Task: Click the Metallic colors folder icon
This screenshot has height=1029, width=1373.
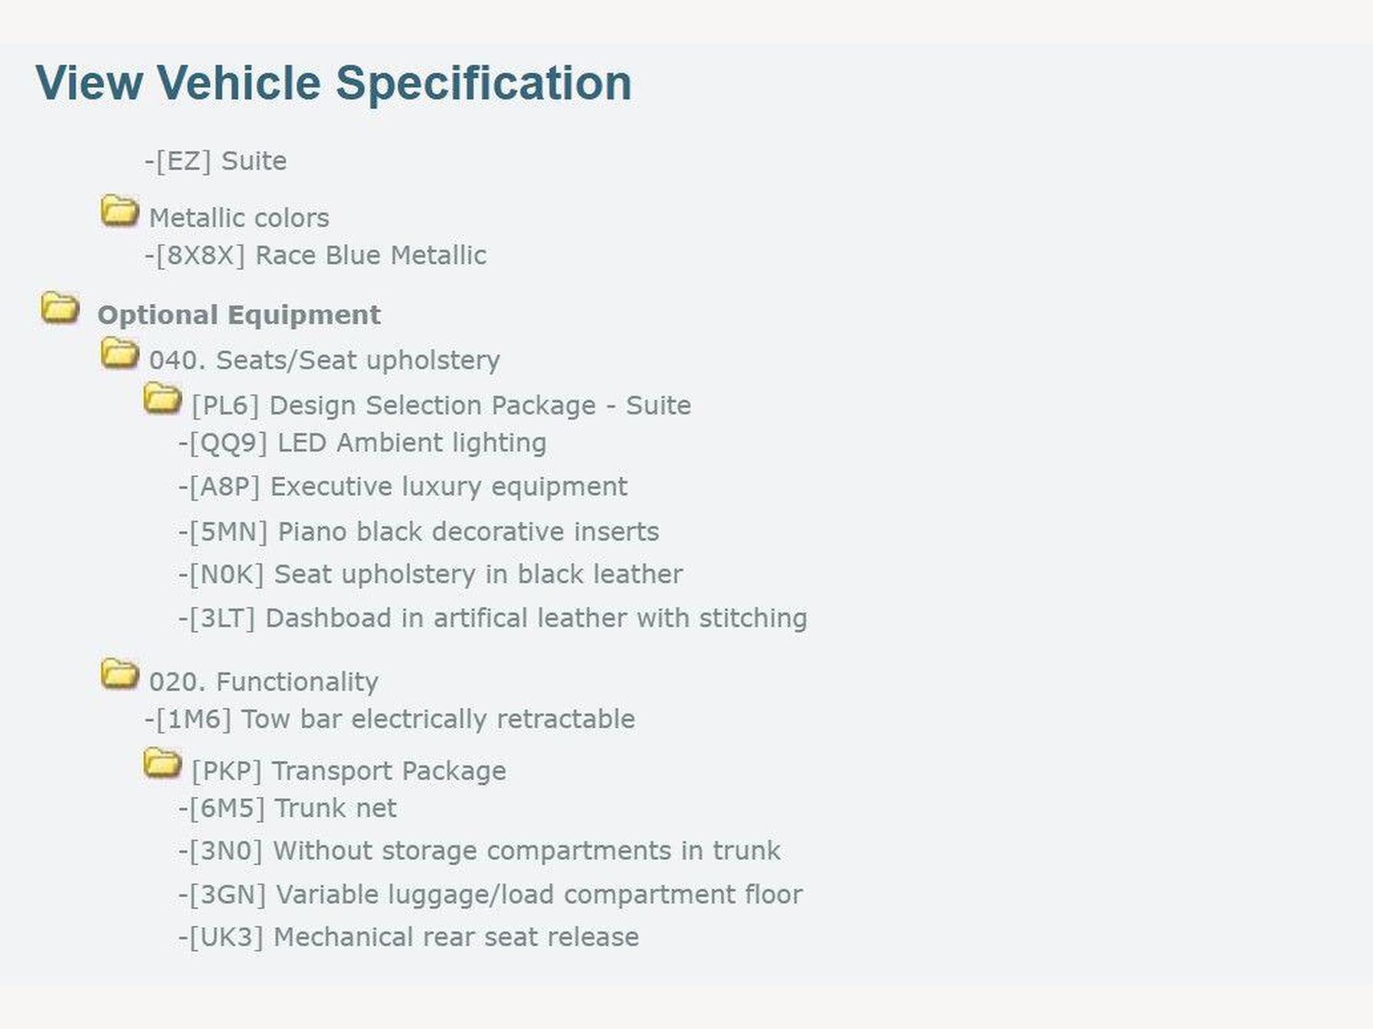Action: point(120,211)
